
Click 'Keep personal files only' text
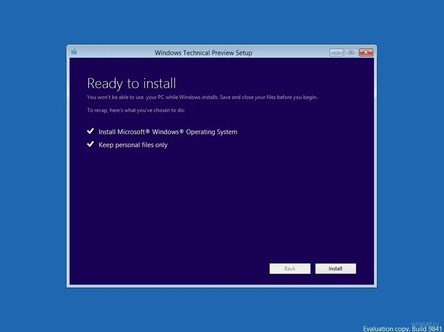pyautogui.click(x=133, y=145)
